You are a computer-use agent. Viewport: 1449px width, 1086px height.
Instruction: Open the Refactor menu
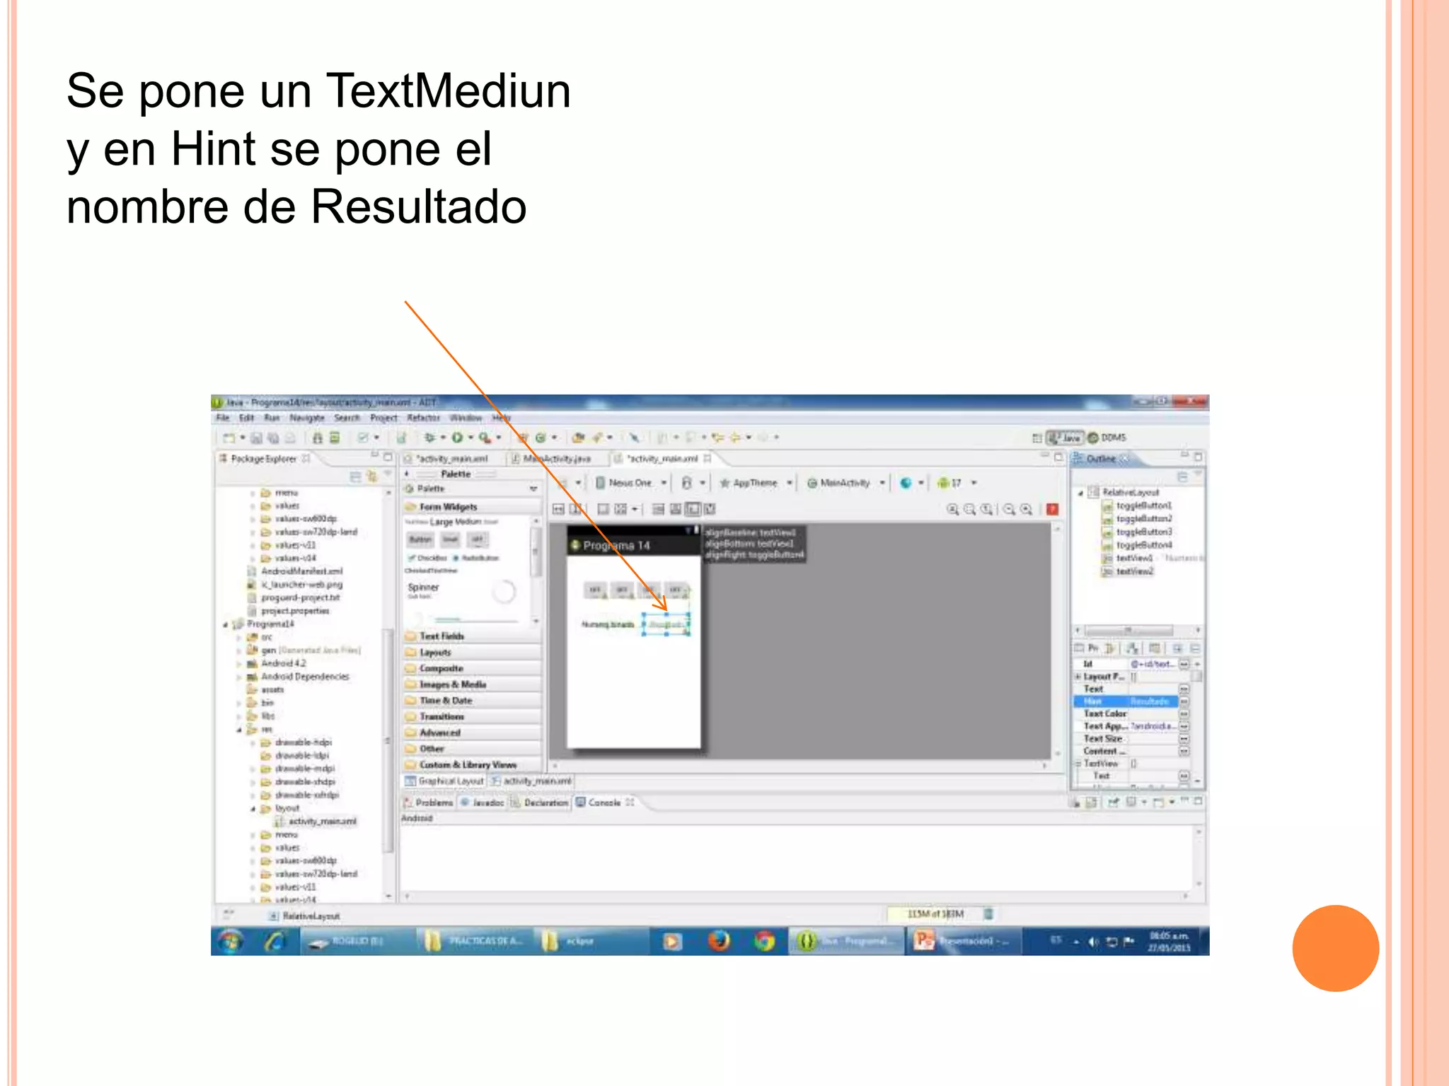click(423, 418)
